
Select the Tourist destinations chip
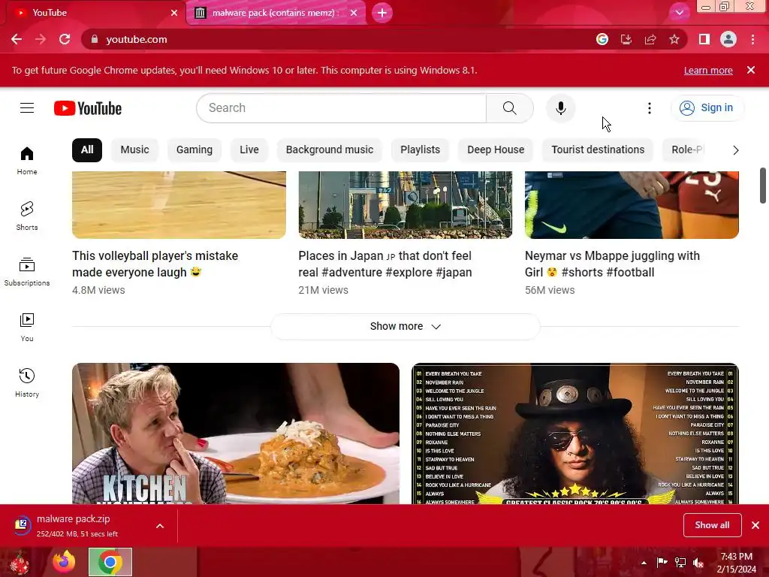[598, 150]
